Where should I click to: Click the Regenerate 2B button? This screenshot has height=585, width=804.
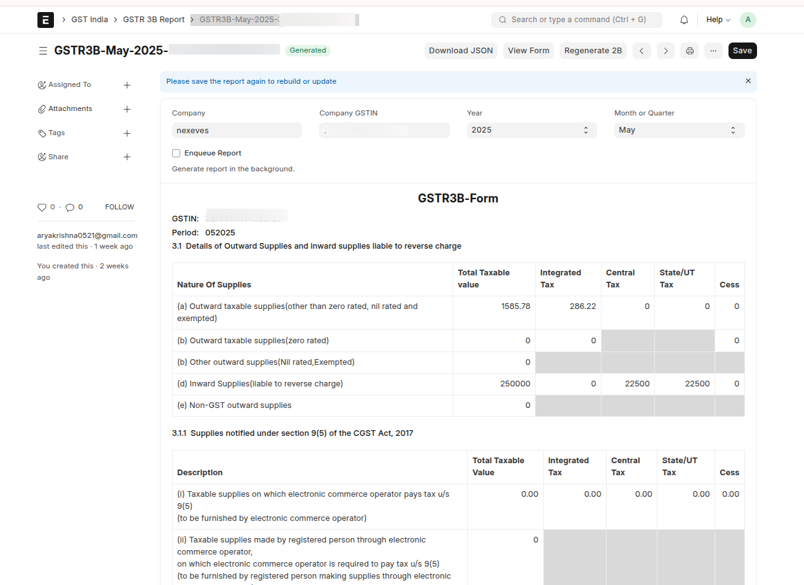click(593, 51)
